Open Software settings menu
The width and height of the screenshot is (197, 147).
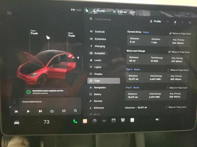pos(96,108)
